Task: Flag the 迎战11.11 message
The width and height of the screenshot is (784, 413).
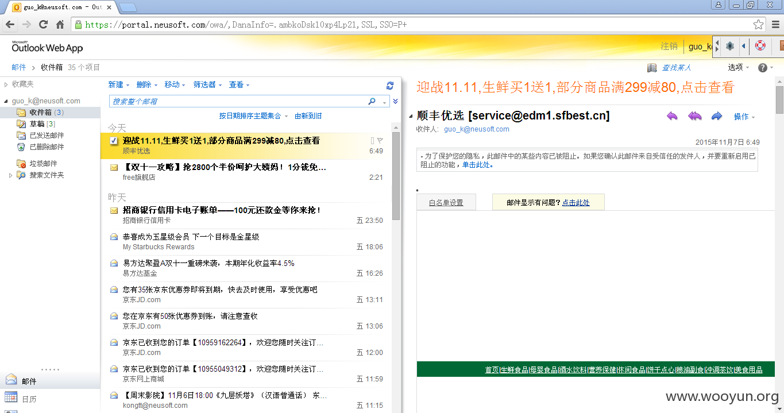Action: pos(380,141)
